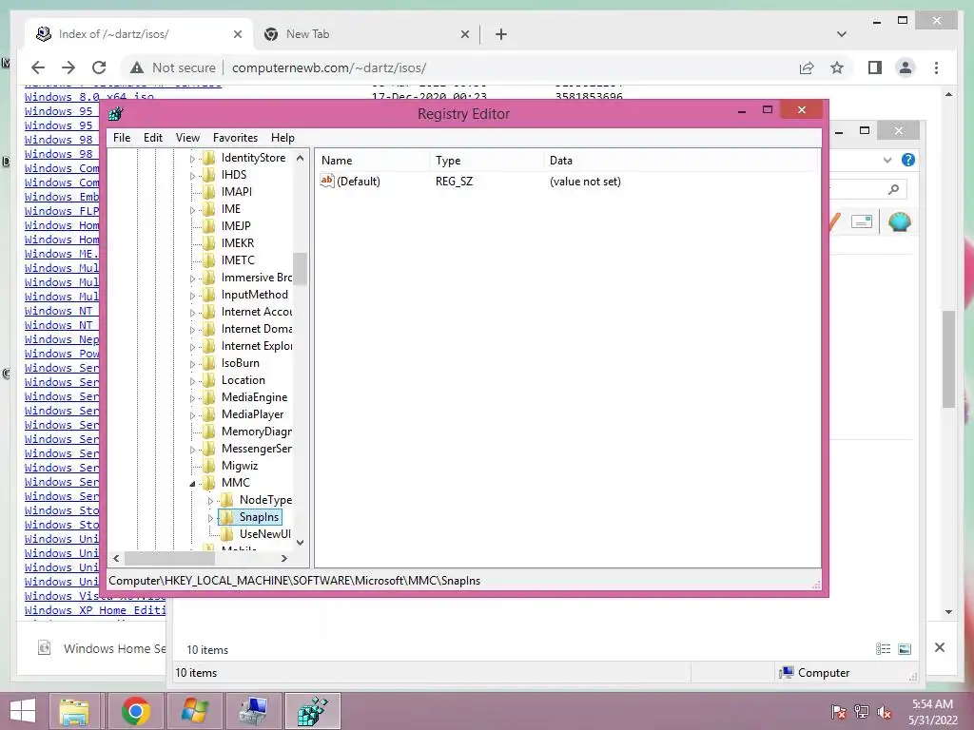Screen dimensions: 974x730
Task: Collapse the MMC key
Action: click(192, 484)
